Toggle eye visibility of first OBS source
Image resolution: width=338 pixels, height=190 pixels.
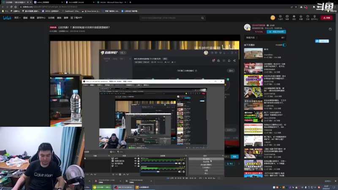[135, 159]
